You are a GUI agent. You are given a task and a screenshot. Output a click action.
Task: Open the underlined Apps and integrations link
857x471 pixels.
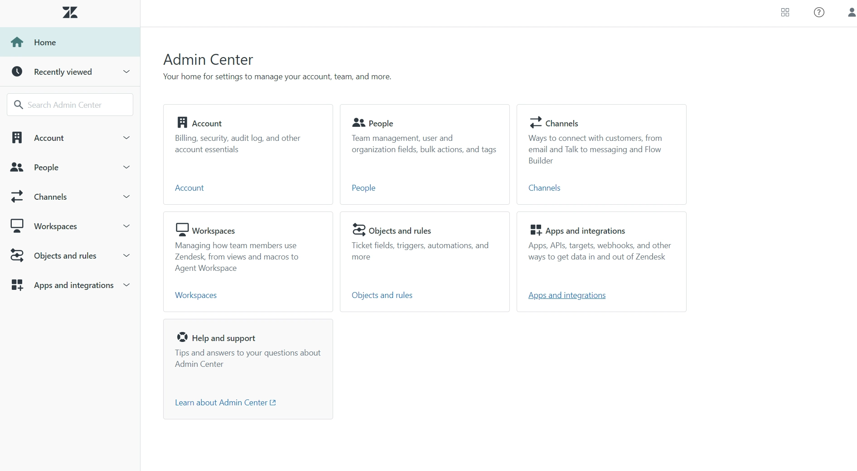pos(567,295)
